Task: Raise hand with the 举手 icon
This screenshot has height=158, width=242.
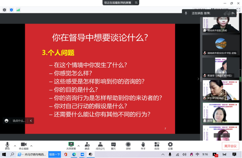Action: pos(143,146)
